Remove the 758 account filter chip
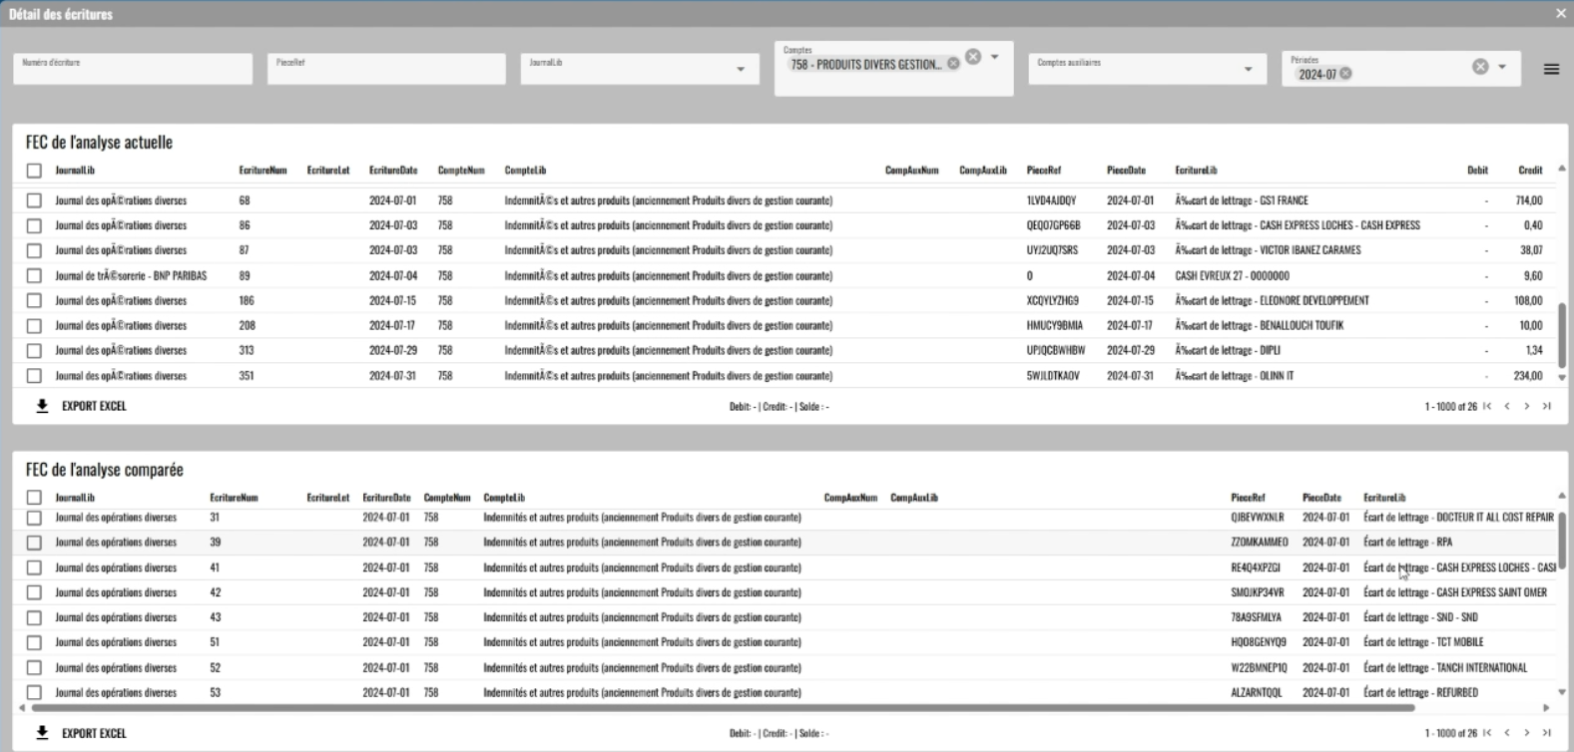Viewport: 1574px width, 752px height. 953,64
